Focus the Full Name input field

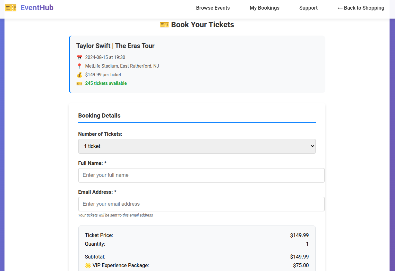coord(201,175)
